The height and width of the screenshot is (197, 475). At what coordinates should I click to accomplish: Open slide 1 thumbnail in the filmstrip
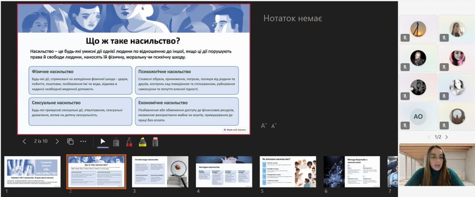click(32, 172)
